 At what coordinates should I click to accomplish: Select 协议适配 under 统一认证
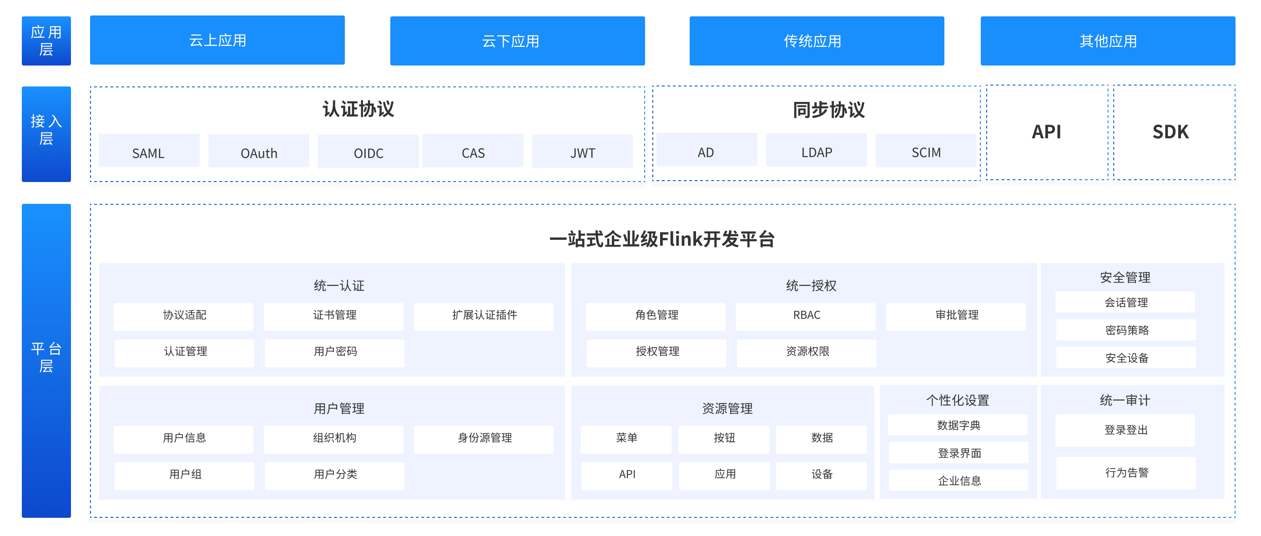[x=184, y=317]
